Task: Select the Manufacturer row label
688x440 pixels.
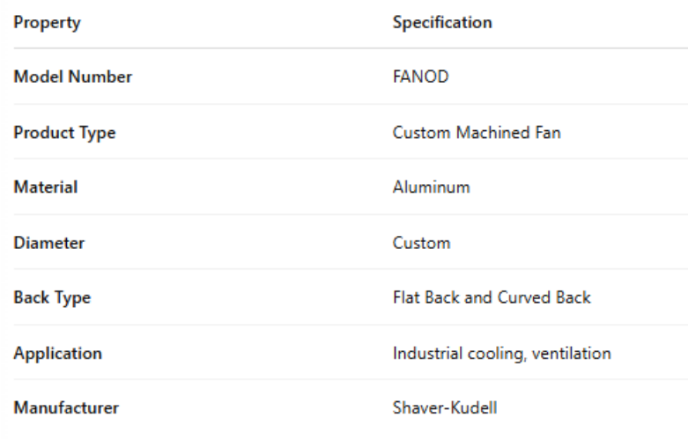Action: [x=67, y=407]
